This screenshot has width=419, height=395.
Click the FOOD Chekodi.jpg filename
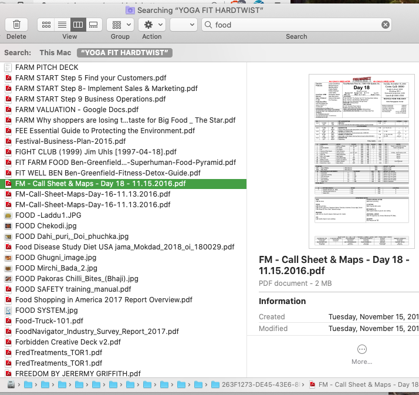coord(46,226)
